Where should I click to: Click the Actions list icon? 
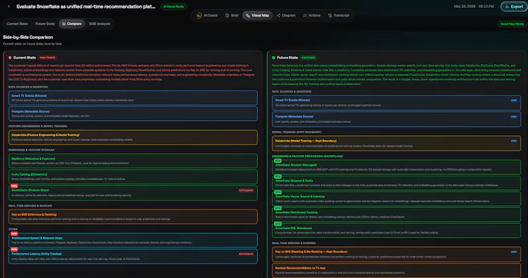point(305,15)
